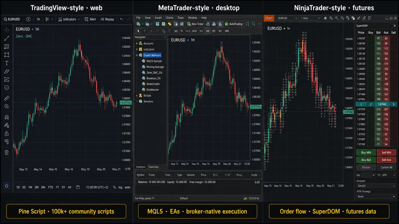Open the Indicators dropdown
Screen dimensions: 399x224
(69, 19)
